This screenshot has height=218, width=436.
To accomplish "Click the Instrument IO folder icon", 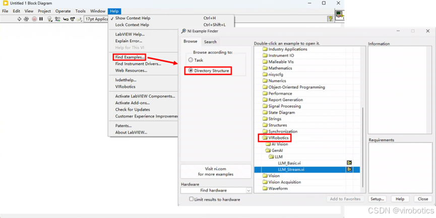I will click(265, 55).
